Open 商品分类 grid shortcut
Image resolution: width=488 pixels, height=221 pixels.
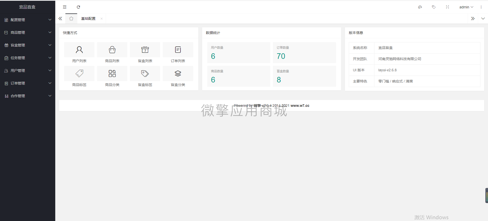pos(112,74)
